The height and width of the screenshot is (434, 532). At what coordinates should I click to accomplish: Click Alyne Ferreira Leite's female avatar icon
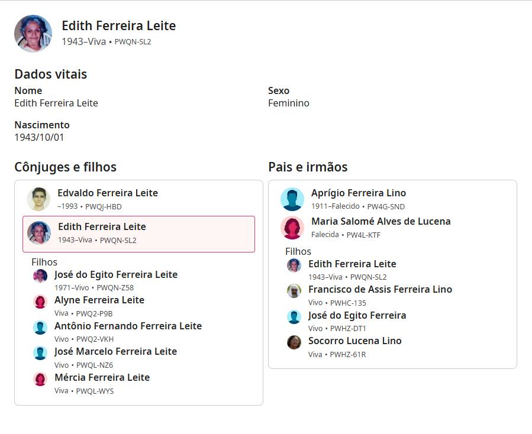coord(40,302)
